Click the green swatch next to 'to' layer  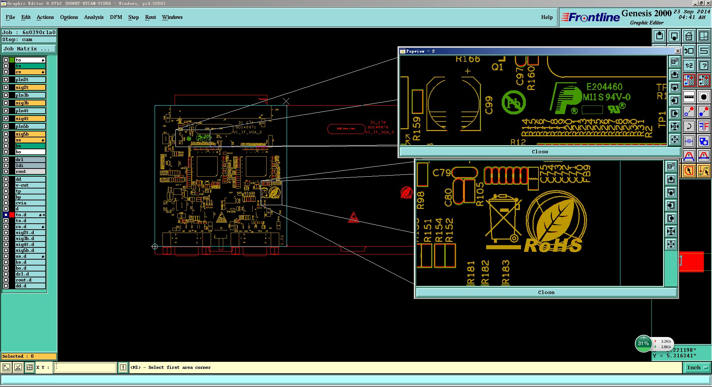(12, 60)
